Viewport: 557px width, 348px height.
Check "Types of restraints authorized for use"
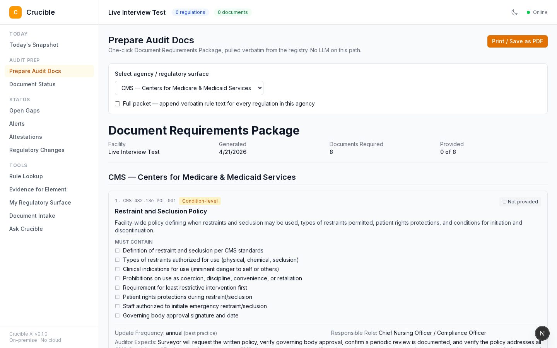point(117,260)
